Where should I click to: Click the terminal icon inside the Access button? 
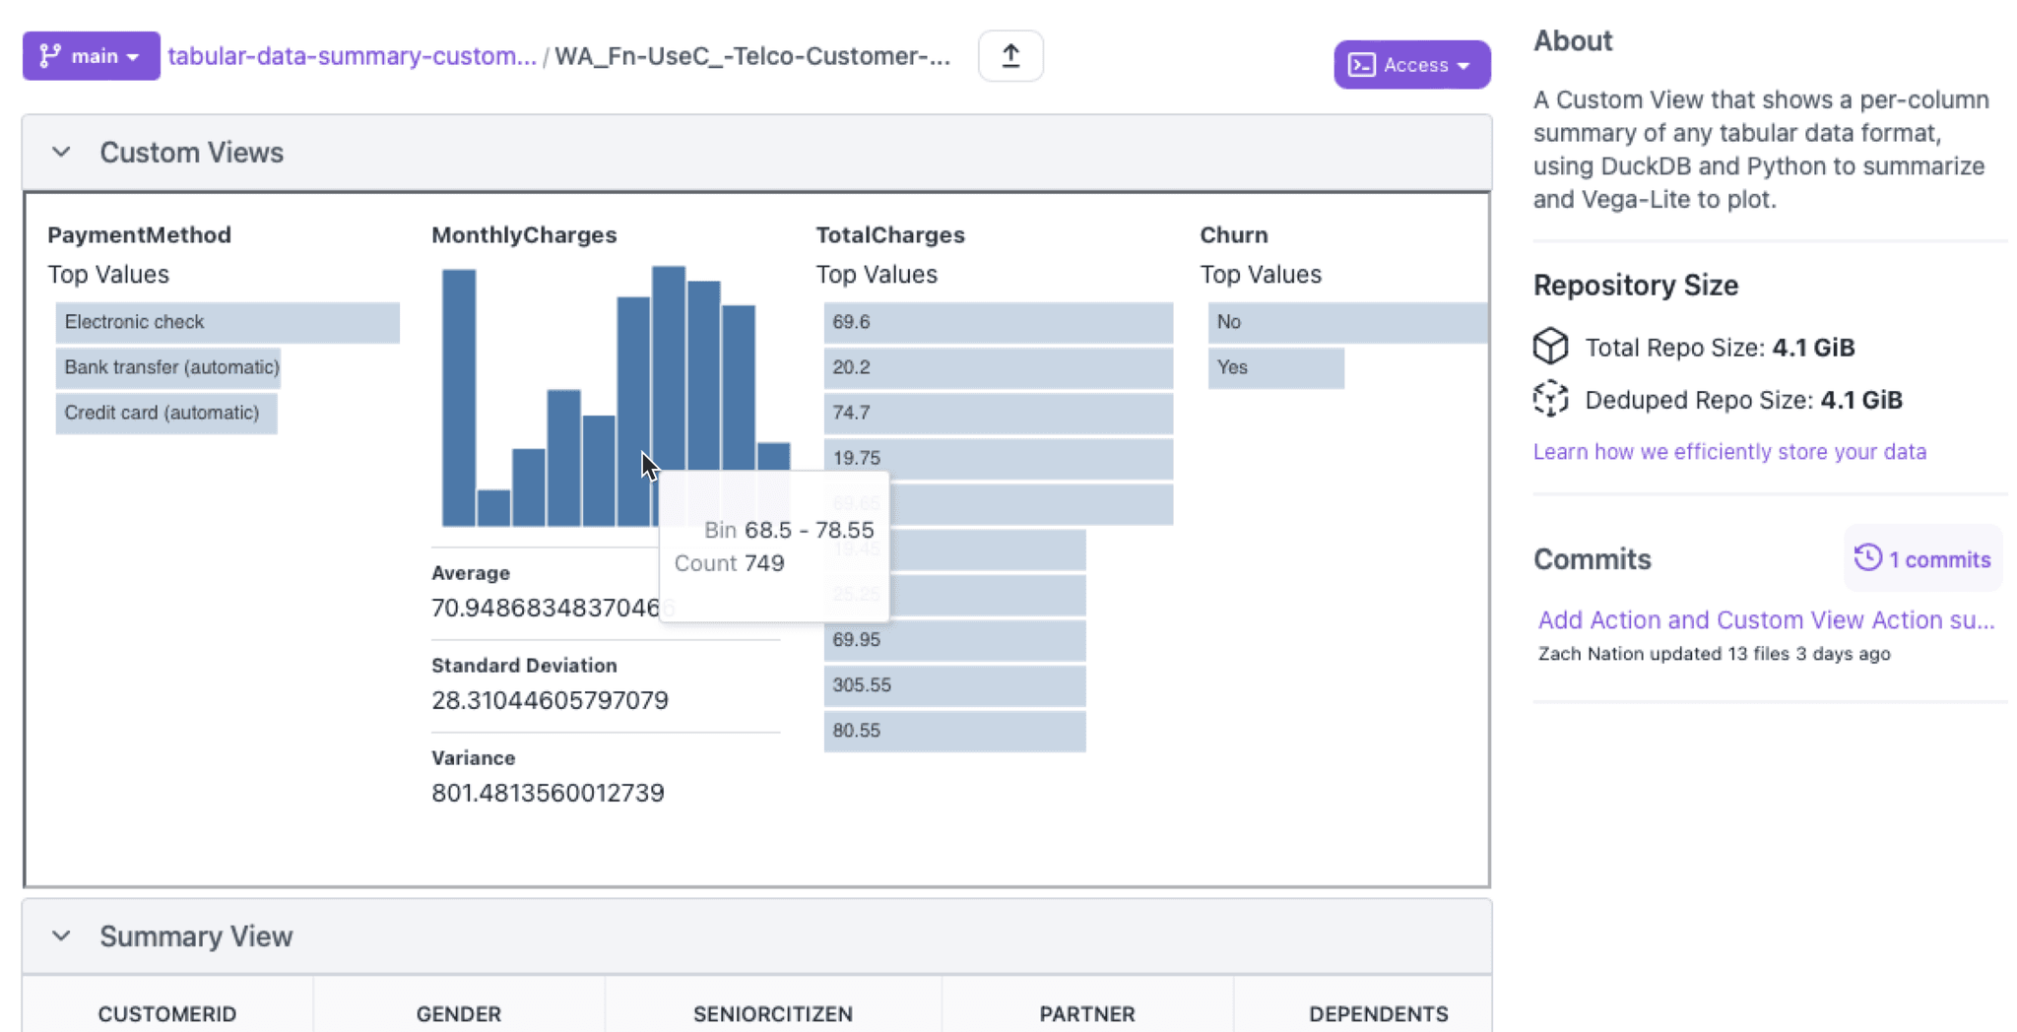pyautogui.click(x=1362, y=64)
